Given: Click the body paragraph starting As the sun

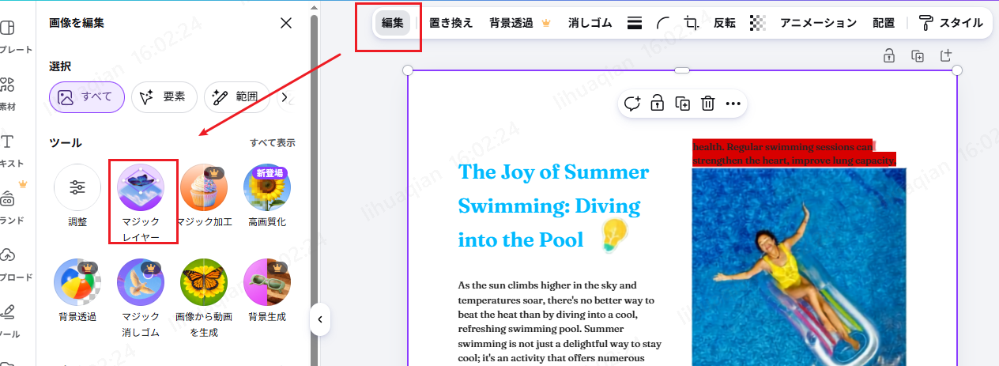Looking at the screenshot, I should (x=560, y=322).
